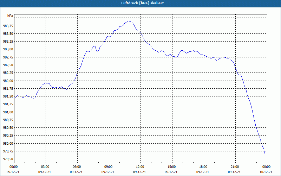This screenshot has width=281, height=176.
Task: Click the 982,50 axis value
Action: coord(8,65)
